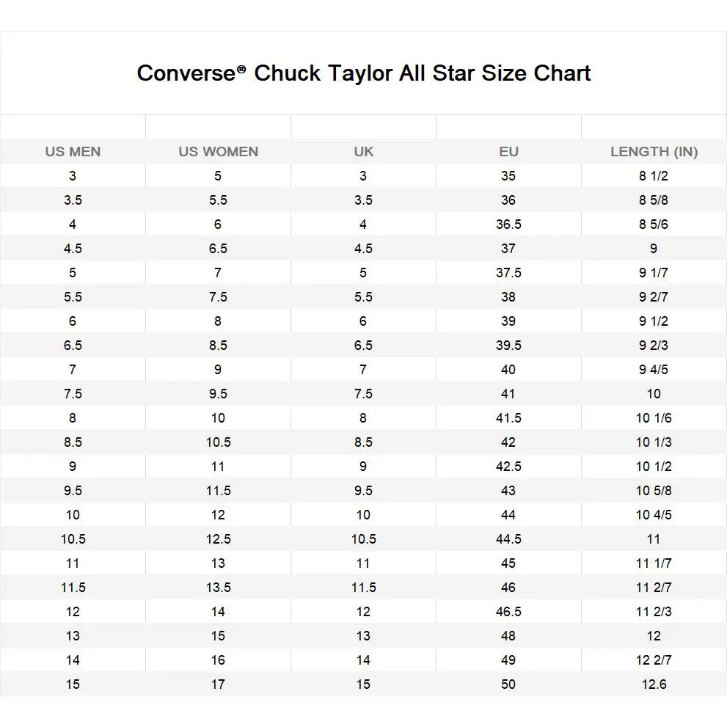The height and width of the screenshot is (727, 727).
Task: Click EU size 42.5 cell
Action: coord(508,467)
